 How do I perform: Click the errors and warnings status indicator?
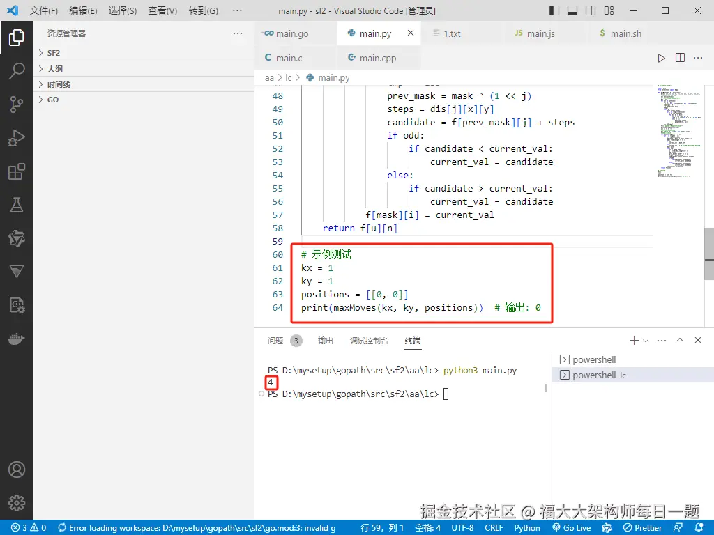(x=29, y=528)
